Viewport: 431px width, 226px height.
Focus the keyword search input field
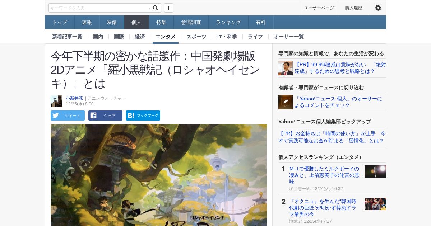pos(99,8)
